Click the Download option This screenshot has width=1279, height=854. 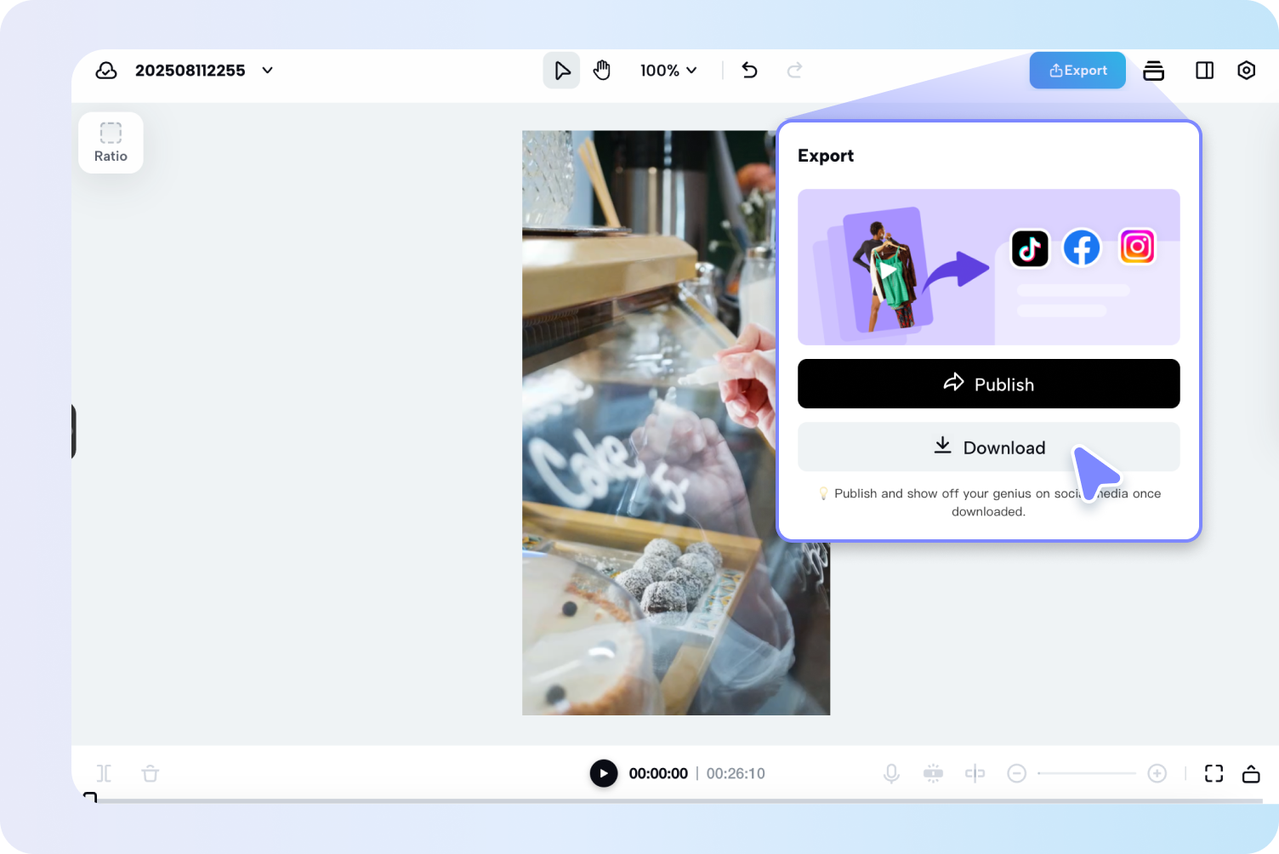click(x=988, y=447)
